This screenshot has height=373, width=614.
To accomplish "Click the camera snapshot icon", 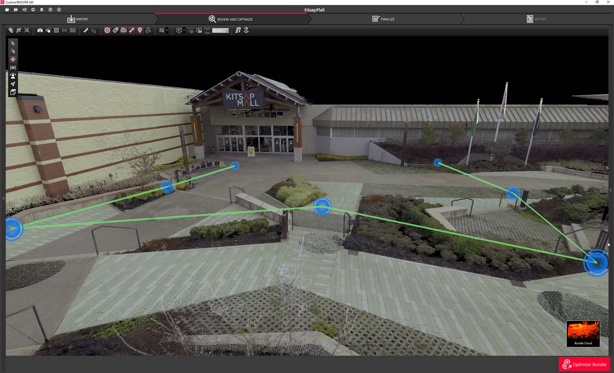I will click(40, 30).
